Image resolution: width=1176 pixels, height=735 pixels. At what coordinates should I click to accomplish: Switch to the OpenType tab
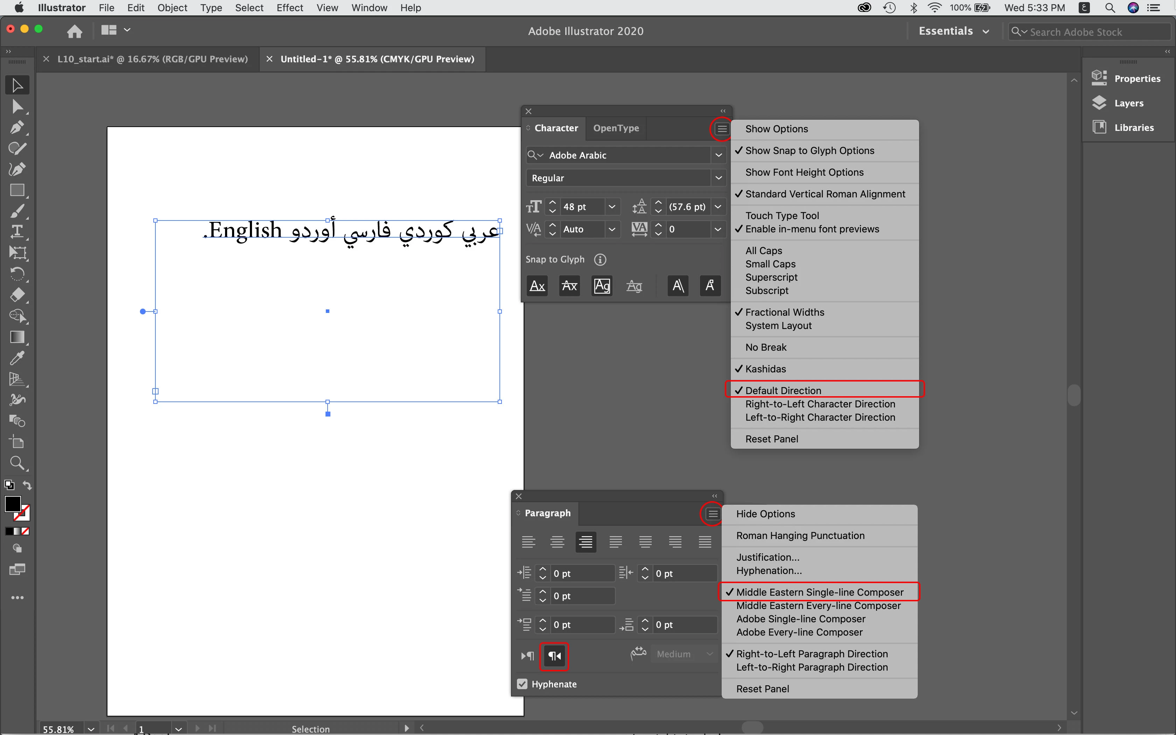[616, 128]
